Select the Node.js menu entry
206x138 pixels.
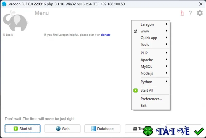tap(151, 73)
